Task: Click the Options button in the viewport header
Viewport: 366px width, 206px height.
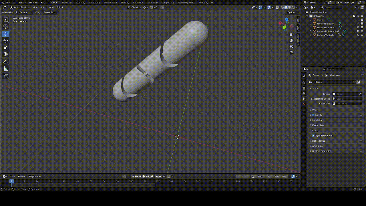Action: click(x=292, y=12)
